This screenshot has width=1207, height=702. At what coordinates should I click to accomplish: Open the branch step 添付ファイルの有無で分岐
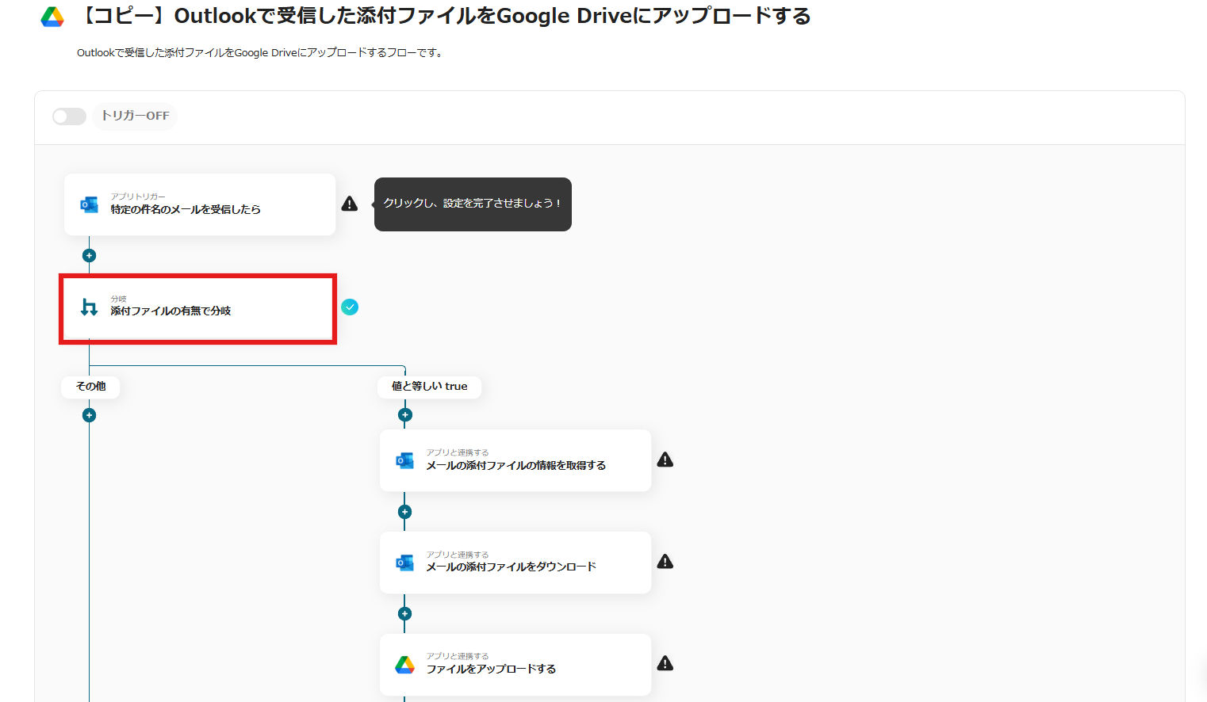(x=198, y=309)
